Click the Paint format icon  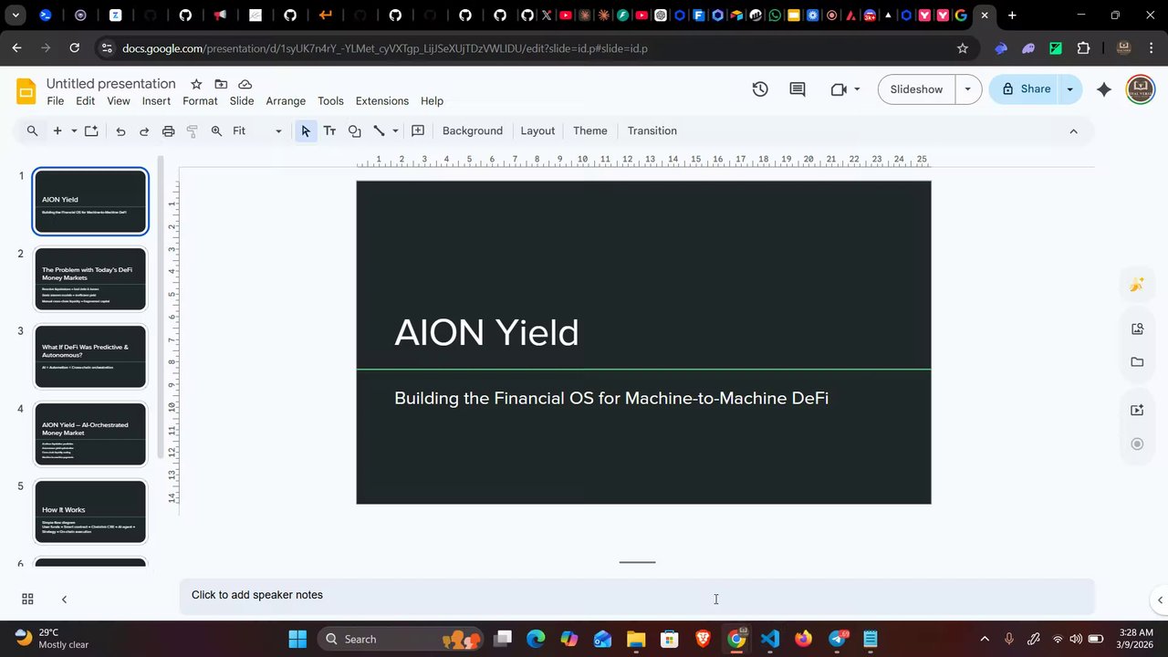192,131
